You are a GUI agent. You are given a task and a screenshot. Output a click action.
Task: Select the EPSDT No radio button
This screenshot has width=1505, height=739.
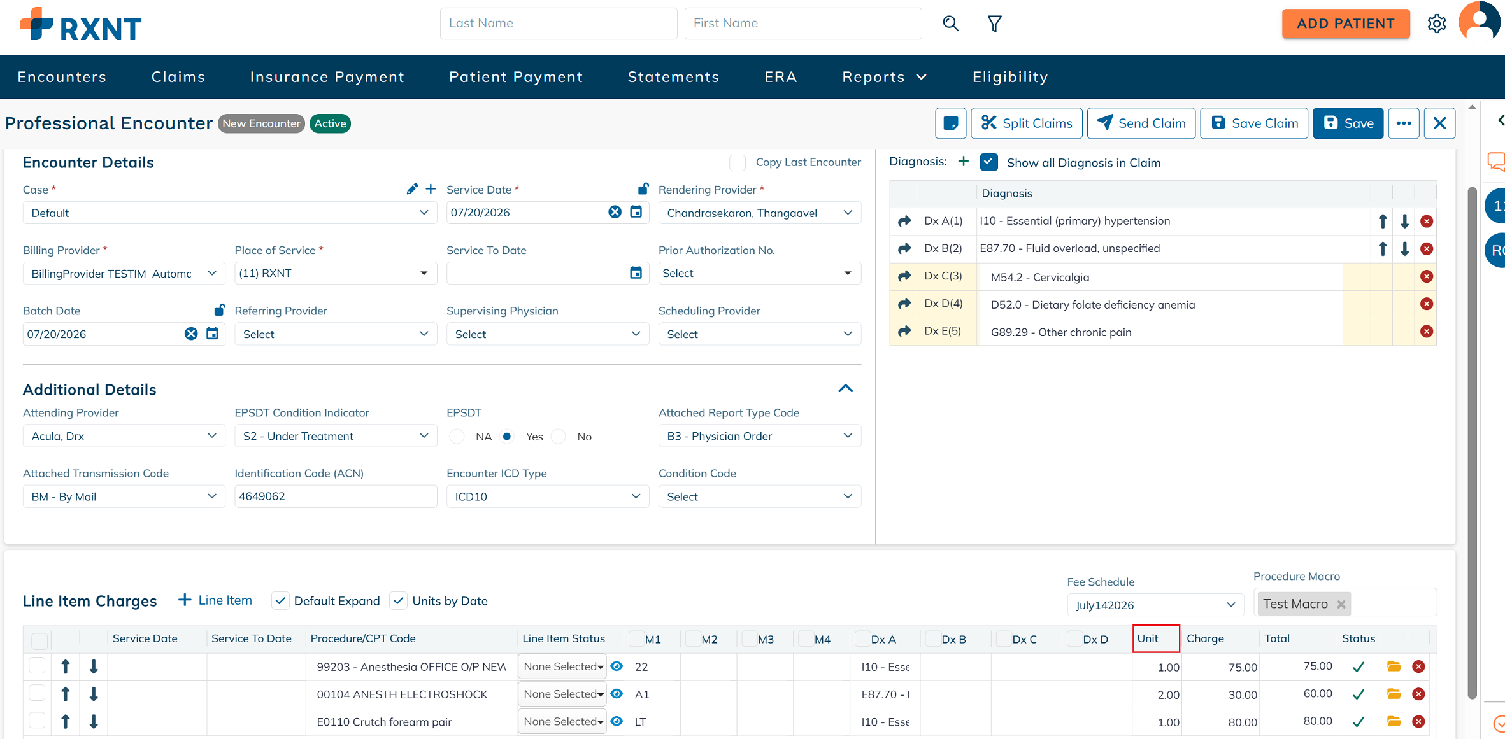pos(559,437)
